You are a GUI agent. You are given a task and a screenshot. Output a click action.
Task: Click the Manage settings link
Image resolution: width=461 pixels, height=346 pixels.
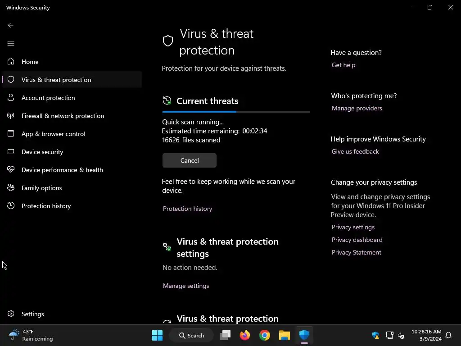pyautogui.click(x=186, y=286)
